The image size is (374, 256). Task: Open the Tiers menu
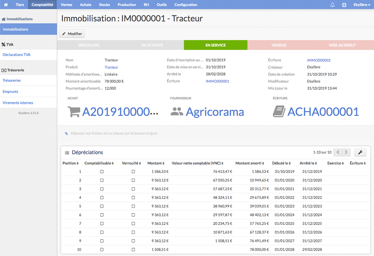point(20,4)
